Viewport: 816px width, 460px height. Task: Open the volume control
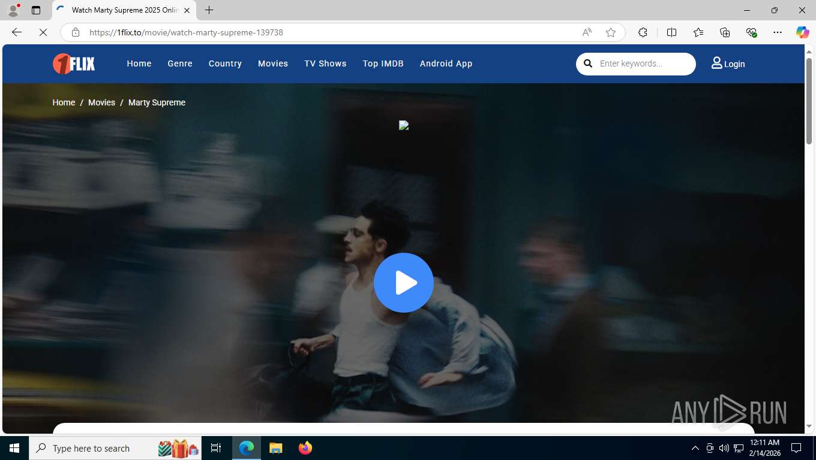point(724,448)
